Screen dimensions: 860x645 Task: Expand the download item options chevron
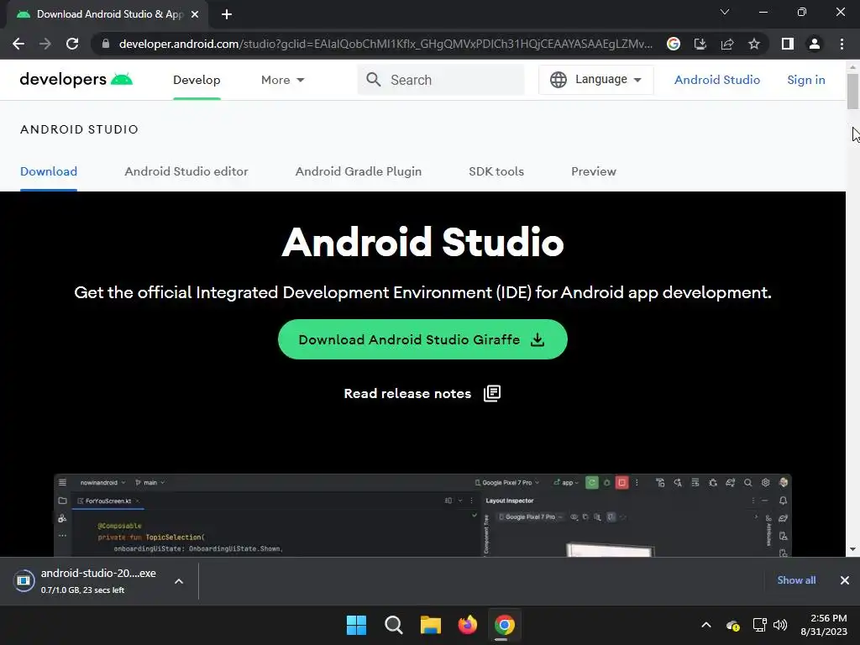(x=179, y=581)
